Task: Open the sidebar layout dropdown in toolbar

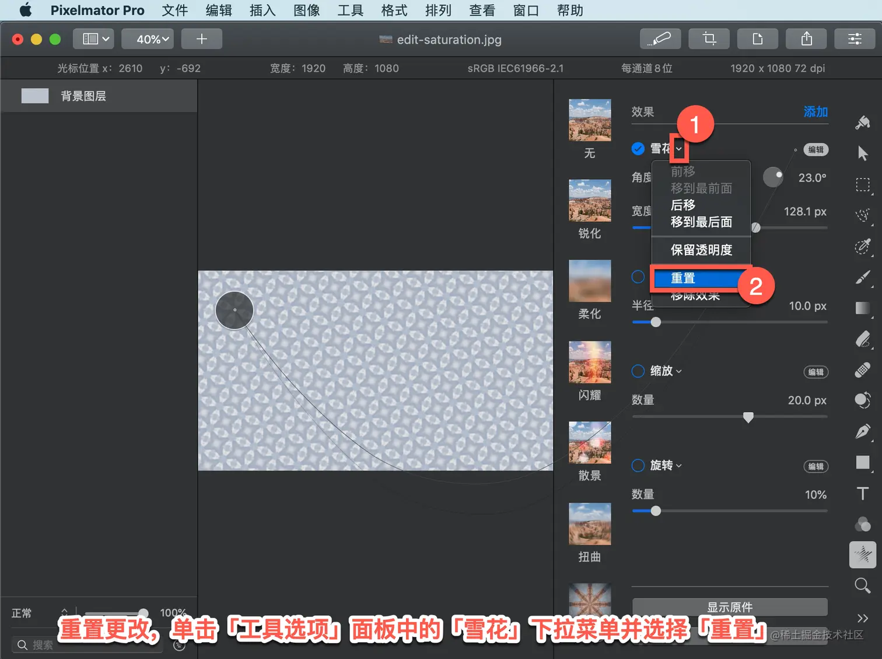Action: (93, 39)
